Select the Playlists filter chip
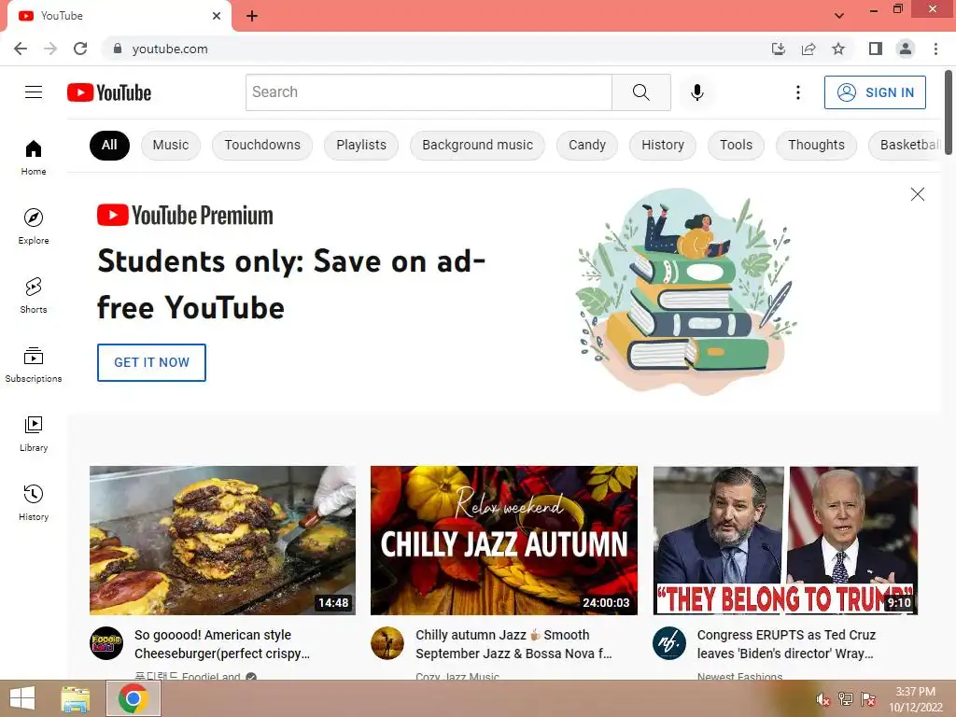 pos(361,145)
